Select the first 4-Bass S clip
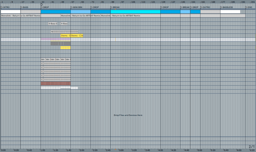The width and height of the screenshot is (256, 152). click(53, 24)
